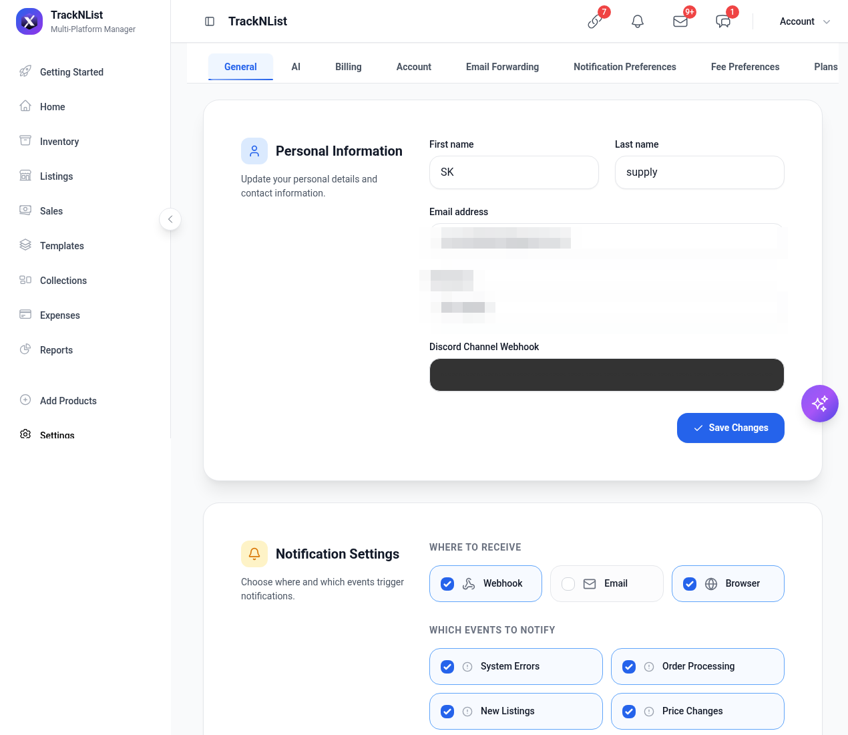This screenshot has height=735, width=848.
Task: Toggle the Price Changes event checkbox
Action: click(629, 712)
